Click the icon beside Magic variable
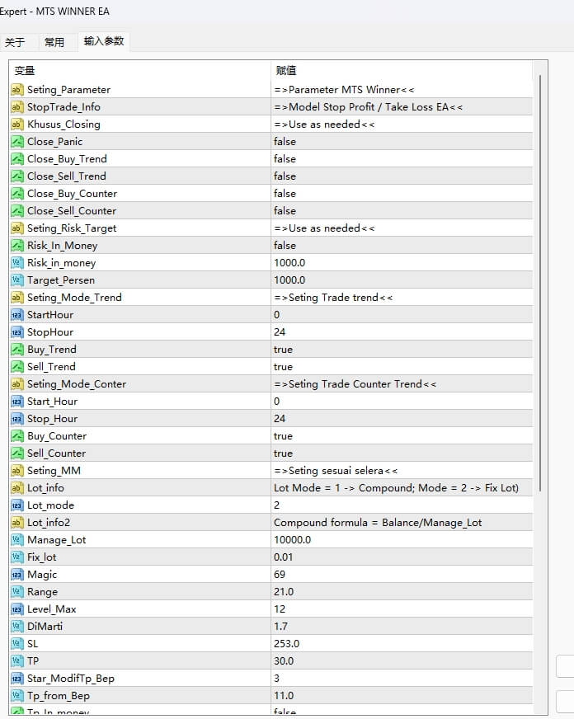 tap(17, 574)
